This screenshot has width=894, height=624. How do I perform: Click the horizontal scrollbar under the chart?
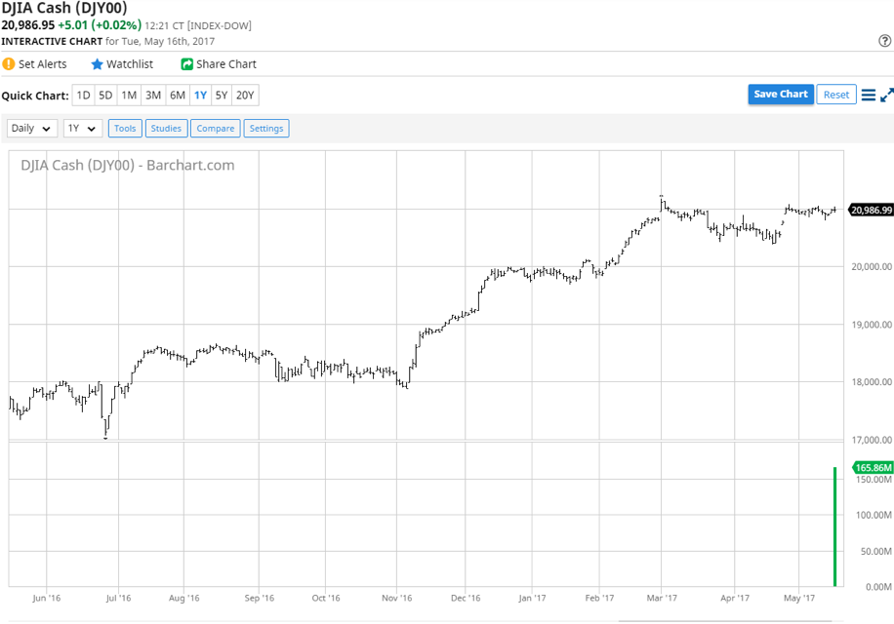[725, 621]
